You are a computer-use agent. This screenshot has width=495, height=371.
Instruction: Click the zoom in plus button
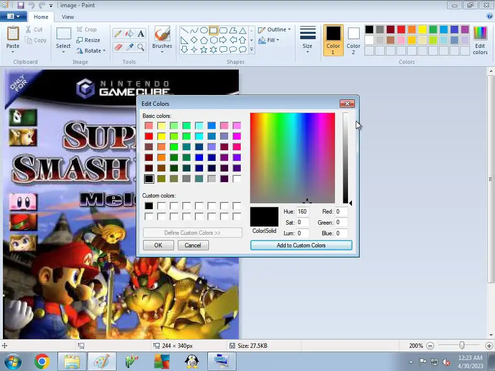(x=489, y=346)
